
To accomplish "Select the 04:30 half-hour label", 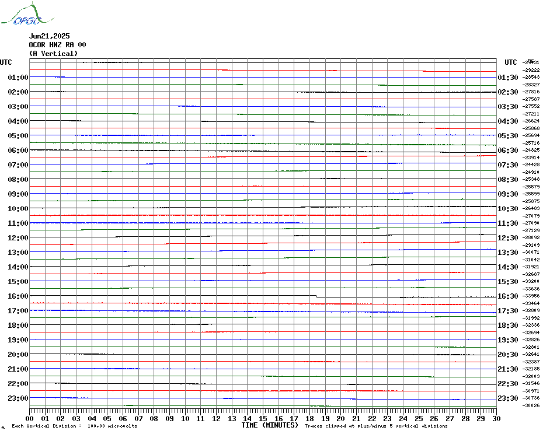I will (508, 121).
